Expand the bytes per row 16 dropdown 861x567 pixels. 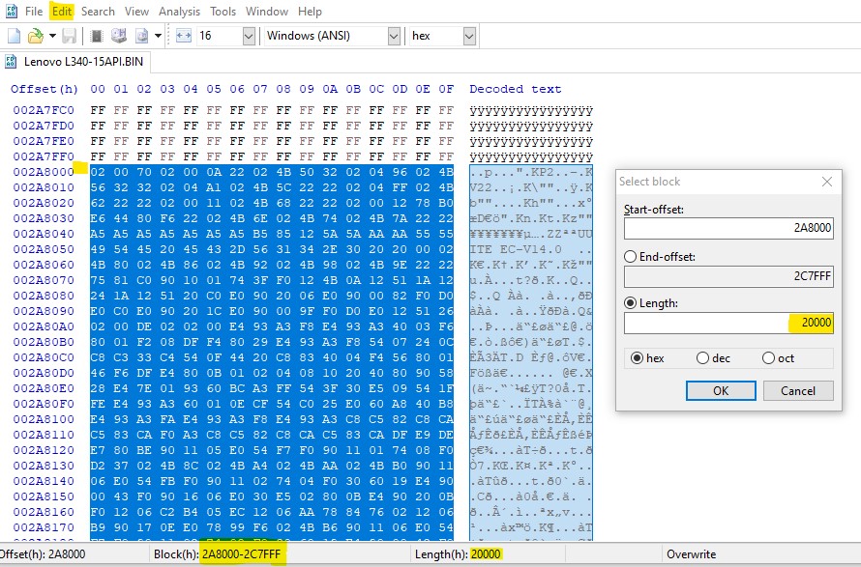249,36
